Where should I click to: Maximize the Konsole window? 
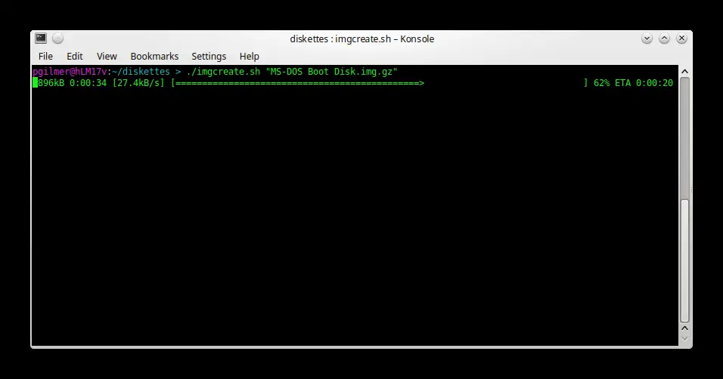tap(664, 39)
